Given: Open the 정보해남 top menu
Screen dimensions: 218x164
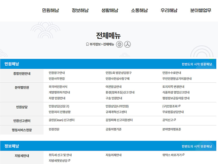Looking at the screenshot, I should pos(80,10).
